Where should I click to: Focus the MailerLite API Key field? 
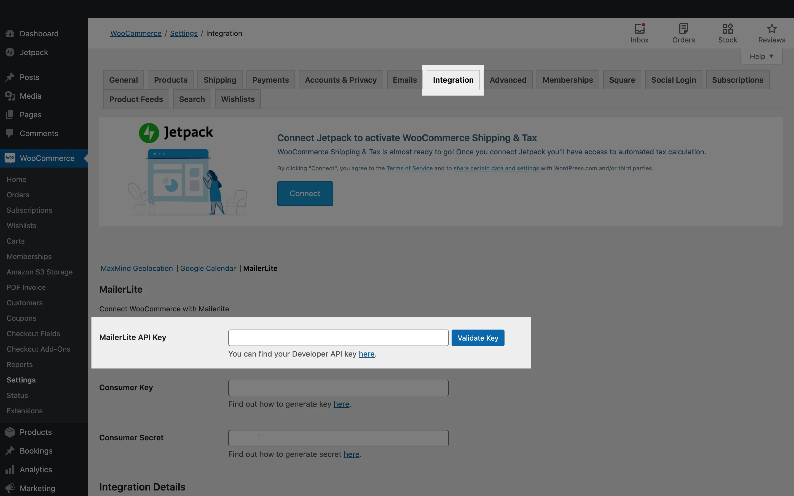(338, 338)
